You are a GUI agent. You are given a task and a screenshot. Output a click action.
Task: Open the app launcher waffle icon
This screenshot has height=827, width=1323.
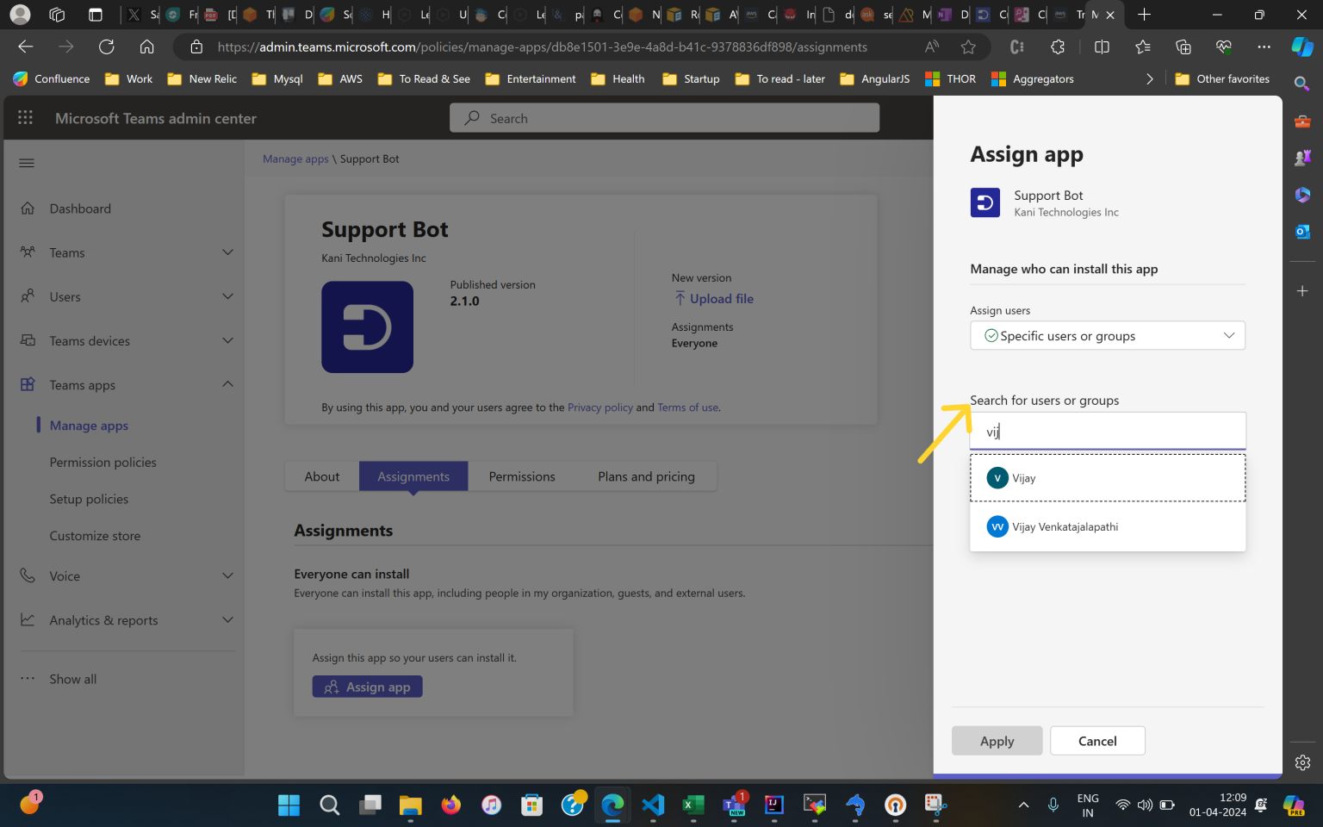(25, 117)
